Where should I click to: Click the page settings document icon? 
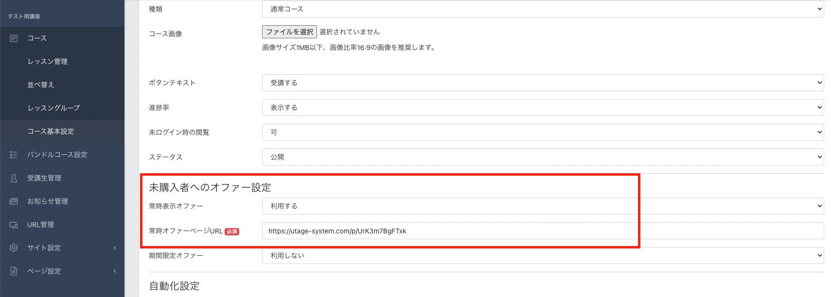(x=14, y=271)
